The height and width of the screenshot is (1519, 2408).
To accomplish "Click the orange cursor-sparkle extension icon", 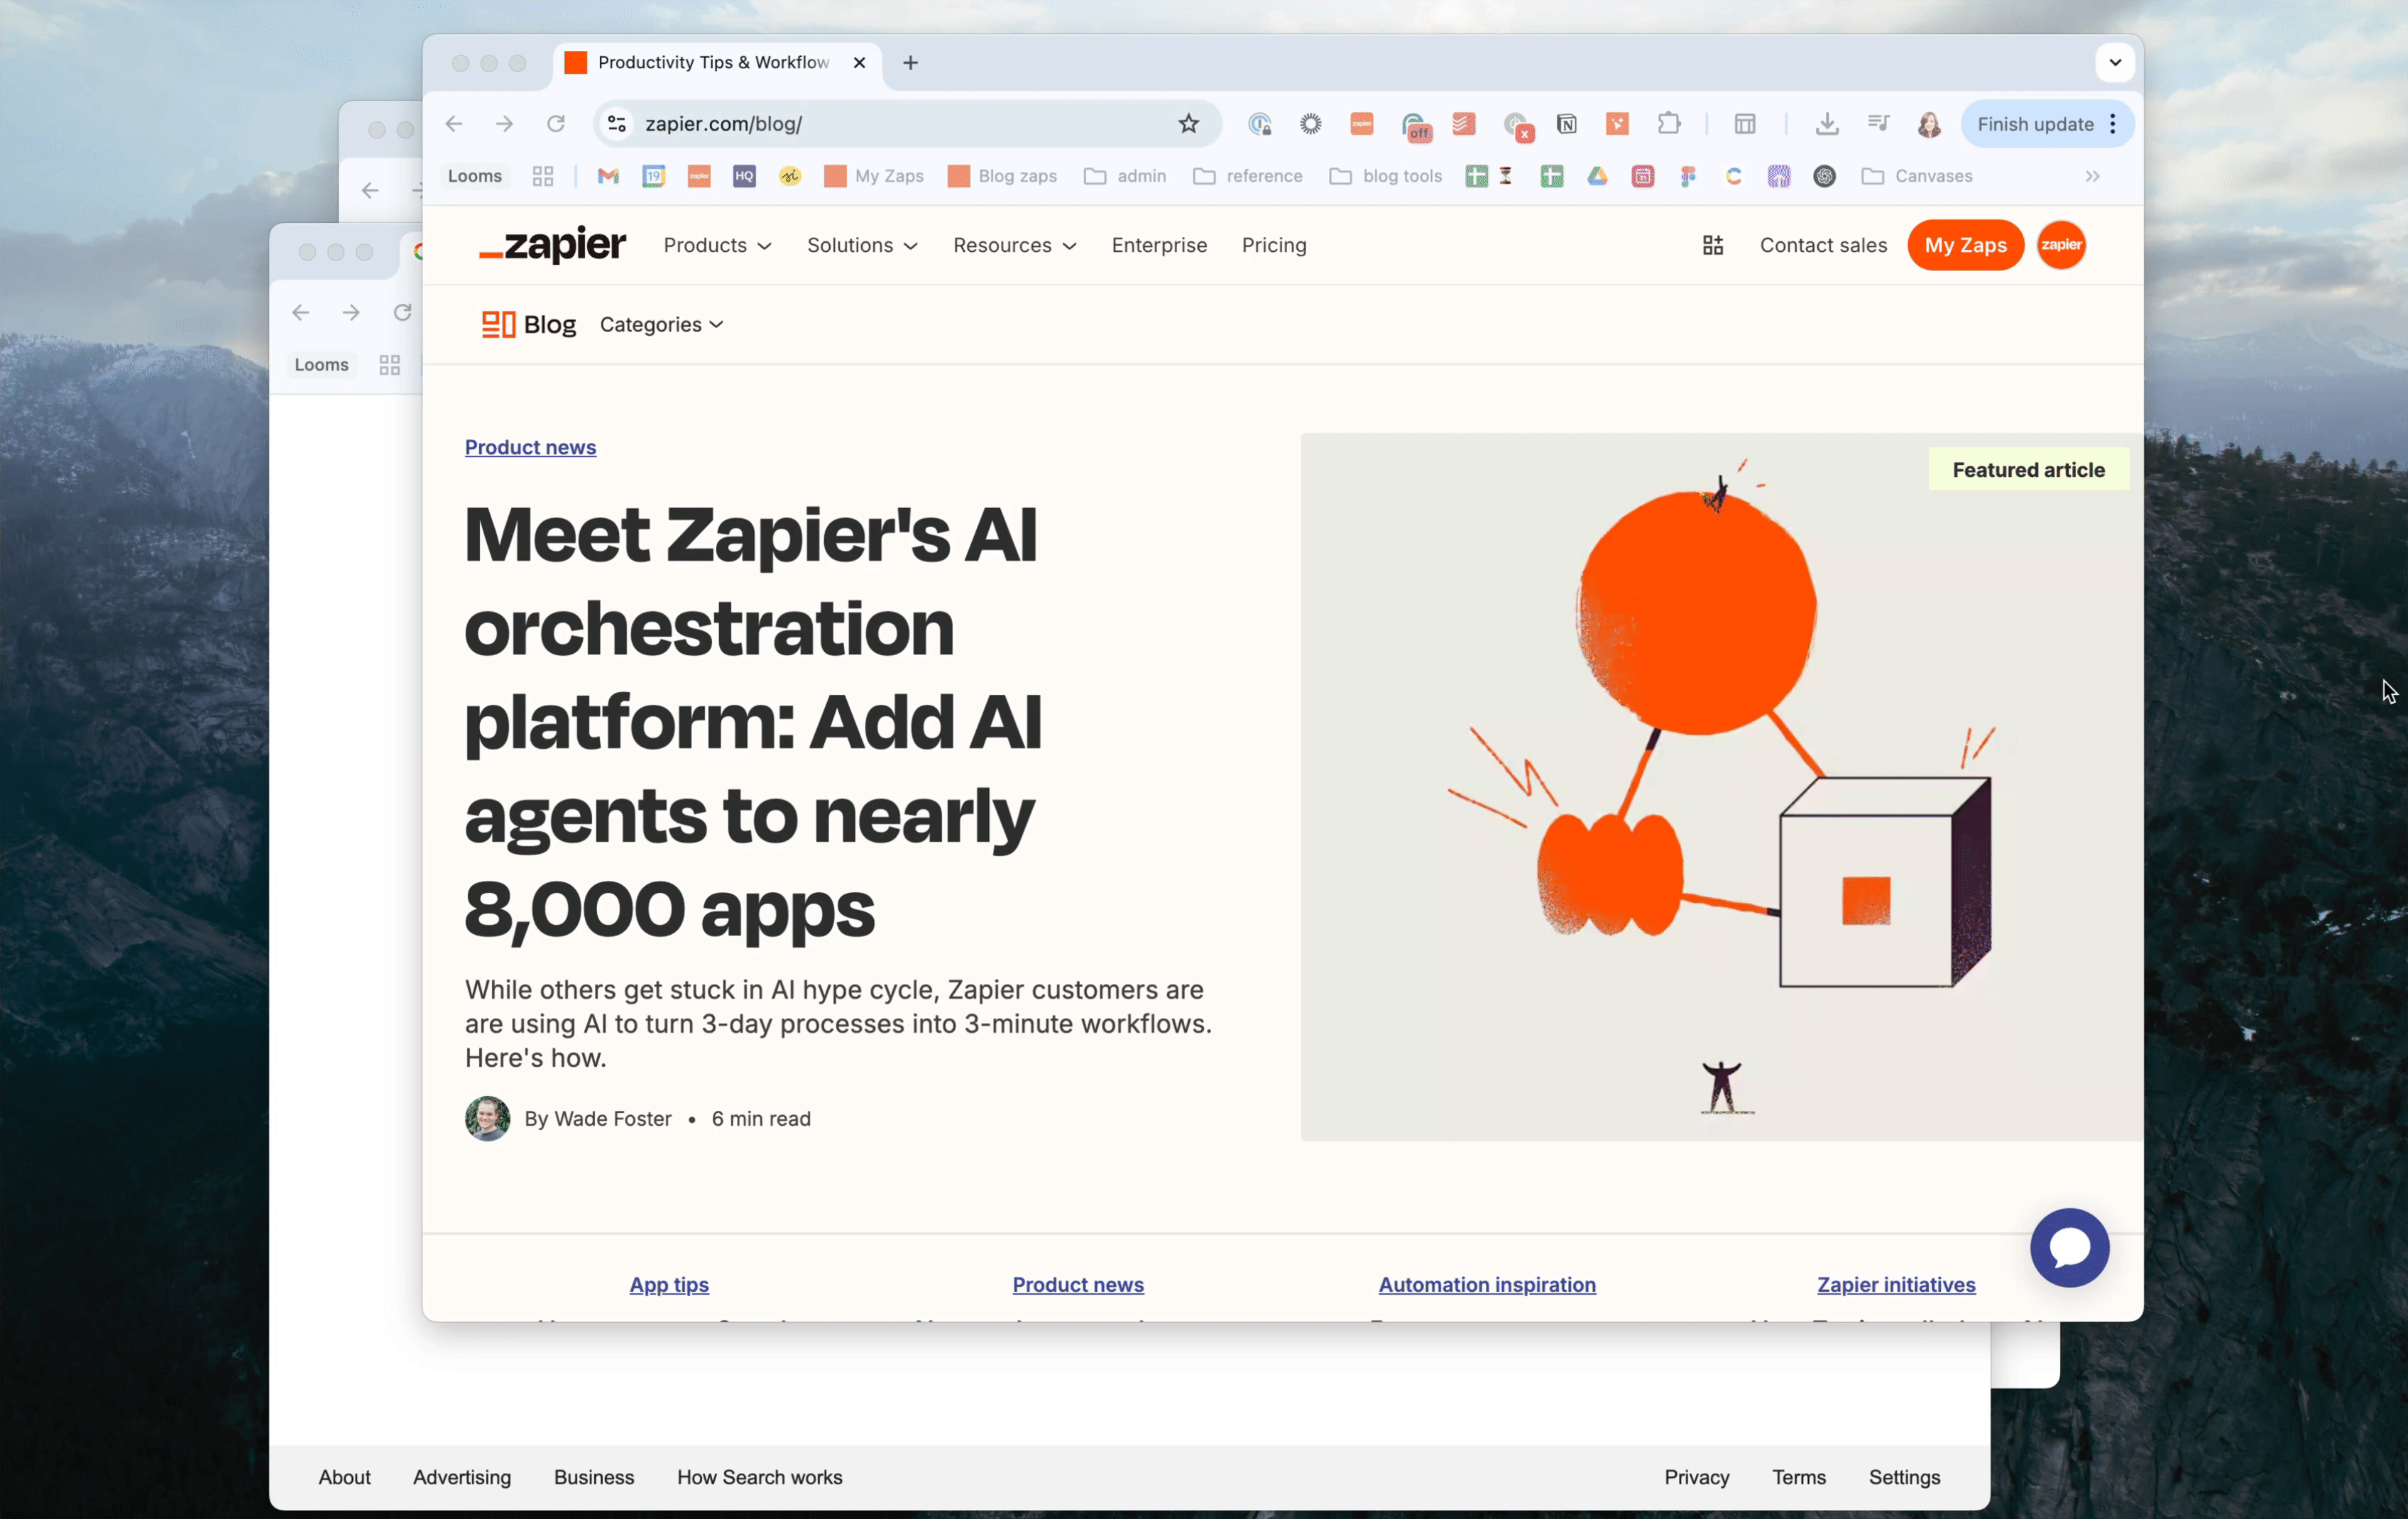I will coord(1617,124).
